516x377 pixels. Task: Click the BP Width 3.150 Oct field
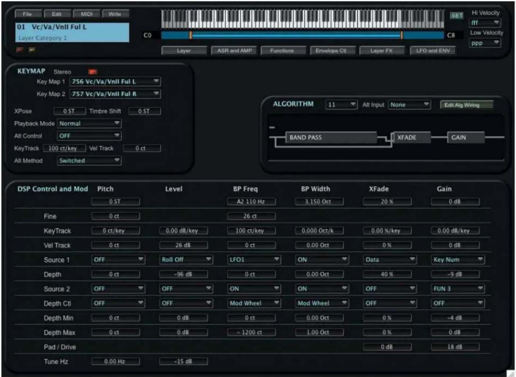319,202
